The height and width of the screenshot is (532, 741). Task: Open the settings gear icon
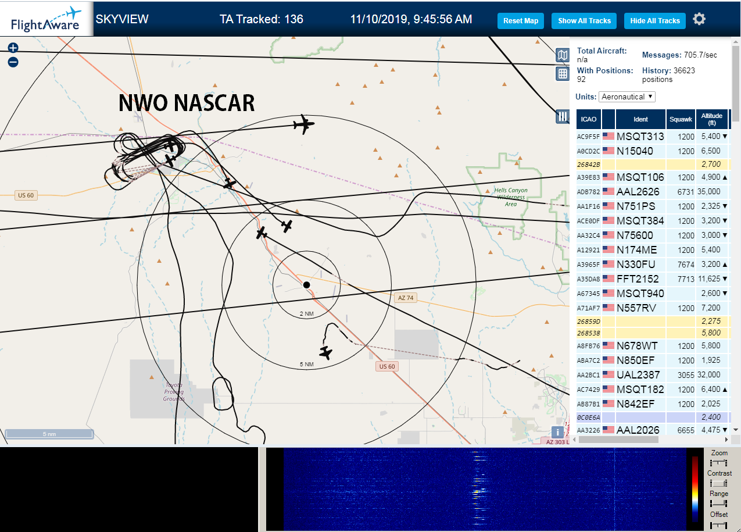click(x=699, y=19)
